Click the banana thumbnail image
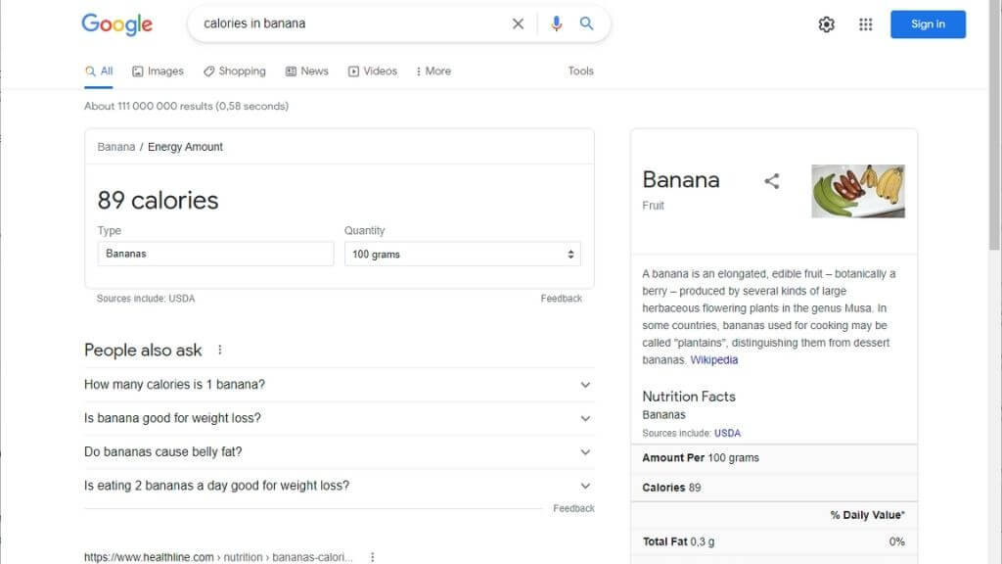Image resolution: width=1002 pixels, height=564 pixels. [x=858, y=191]
